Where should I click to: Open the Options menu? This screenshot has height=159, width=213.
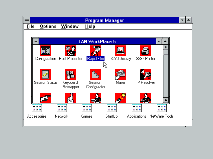(x=48, y=26)
